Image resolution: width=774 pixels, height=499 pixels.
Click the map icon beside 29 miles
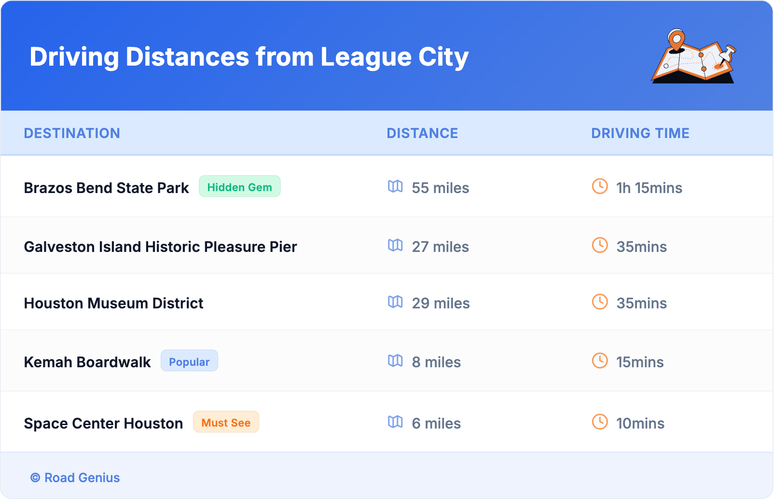(395, 302)
